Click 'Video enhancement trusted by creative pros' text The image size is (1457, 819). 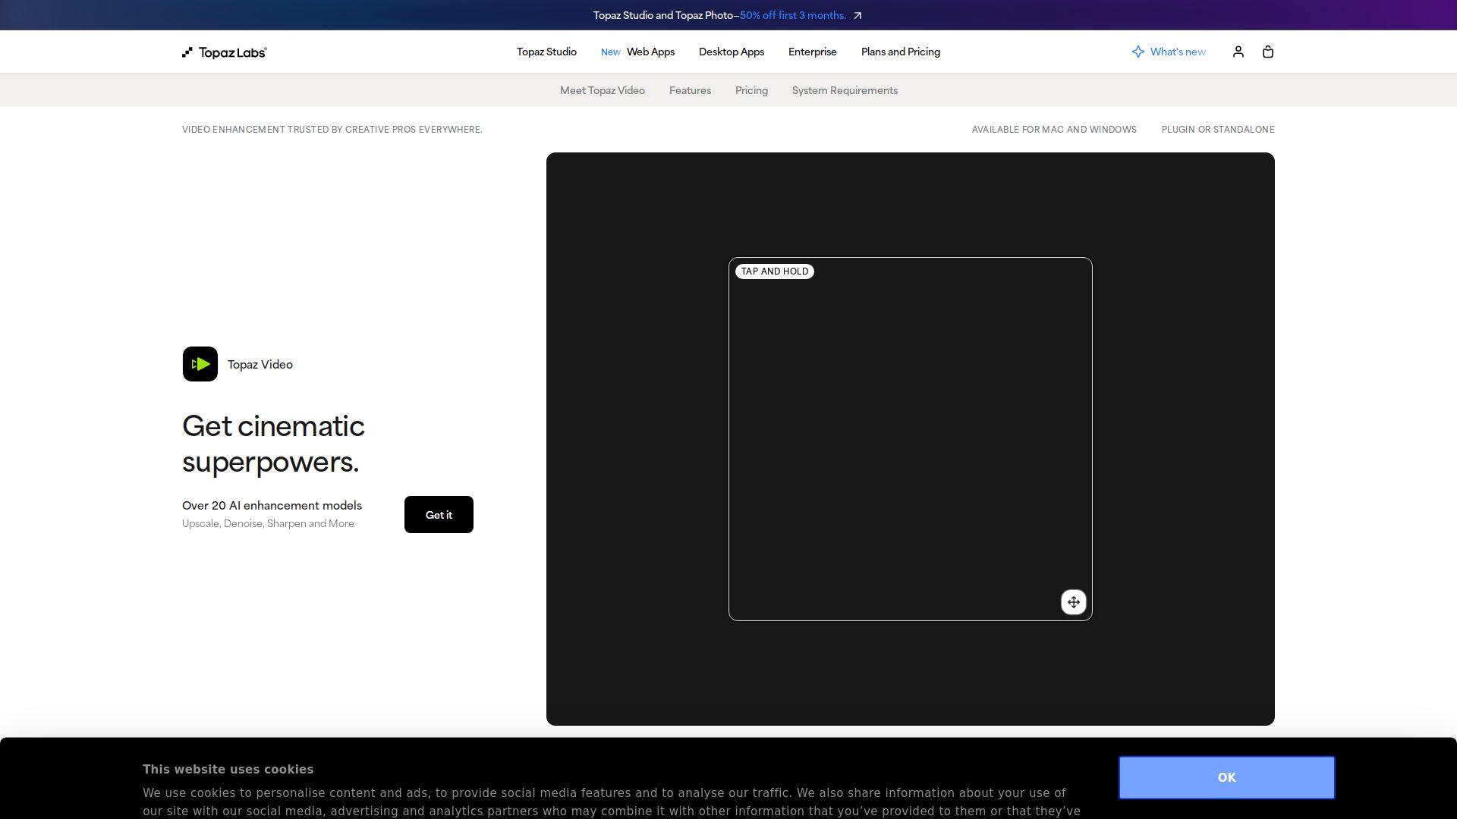[332, 130]
